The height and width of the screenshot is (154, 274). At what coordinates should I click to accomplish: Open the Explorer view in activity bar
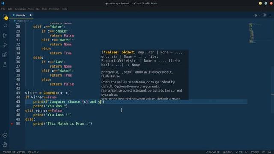click(x=5, y=17)
